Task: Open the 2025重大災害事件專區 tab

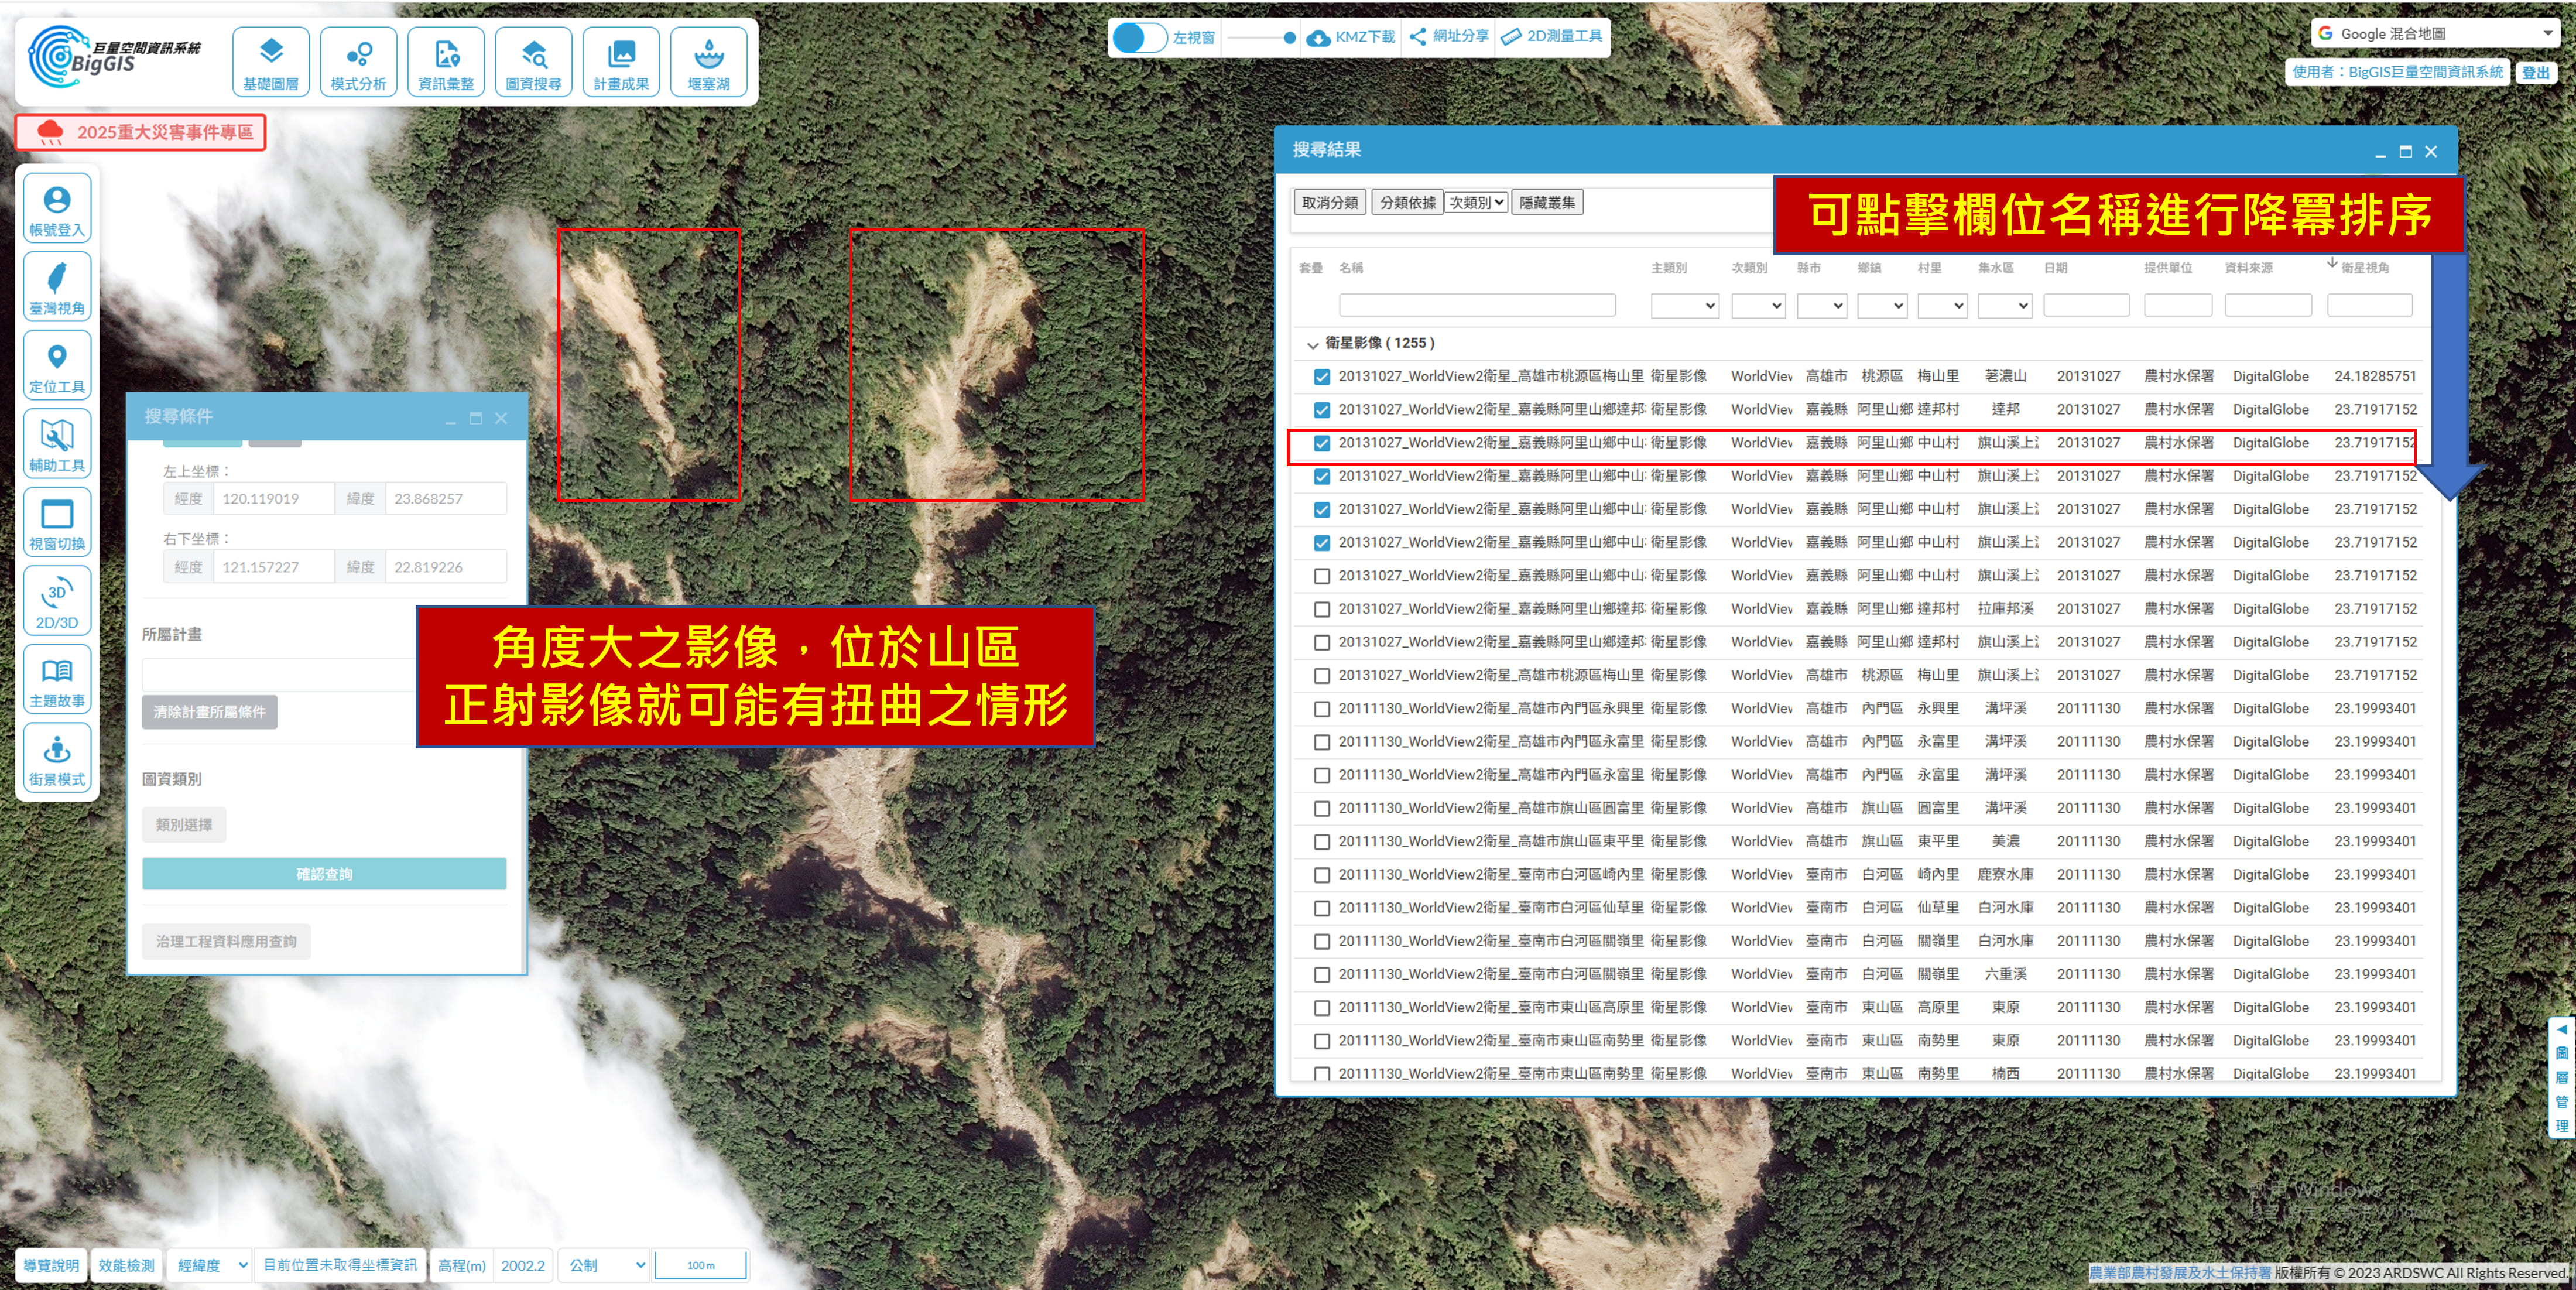Action: [x=141, y=132]
